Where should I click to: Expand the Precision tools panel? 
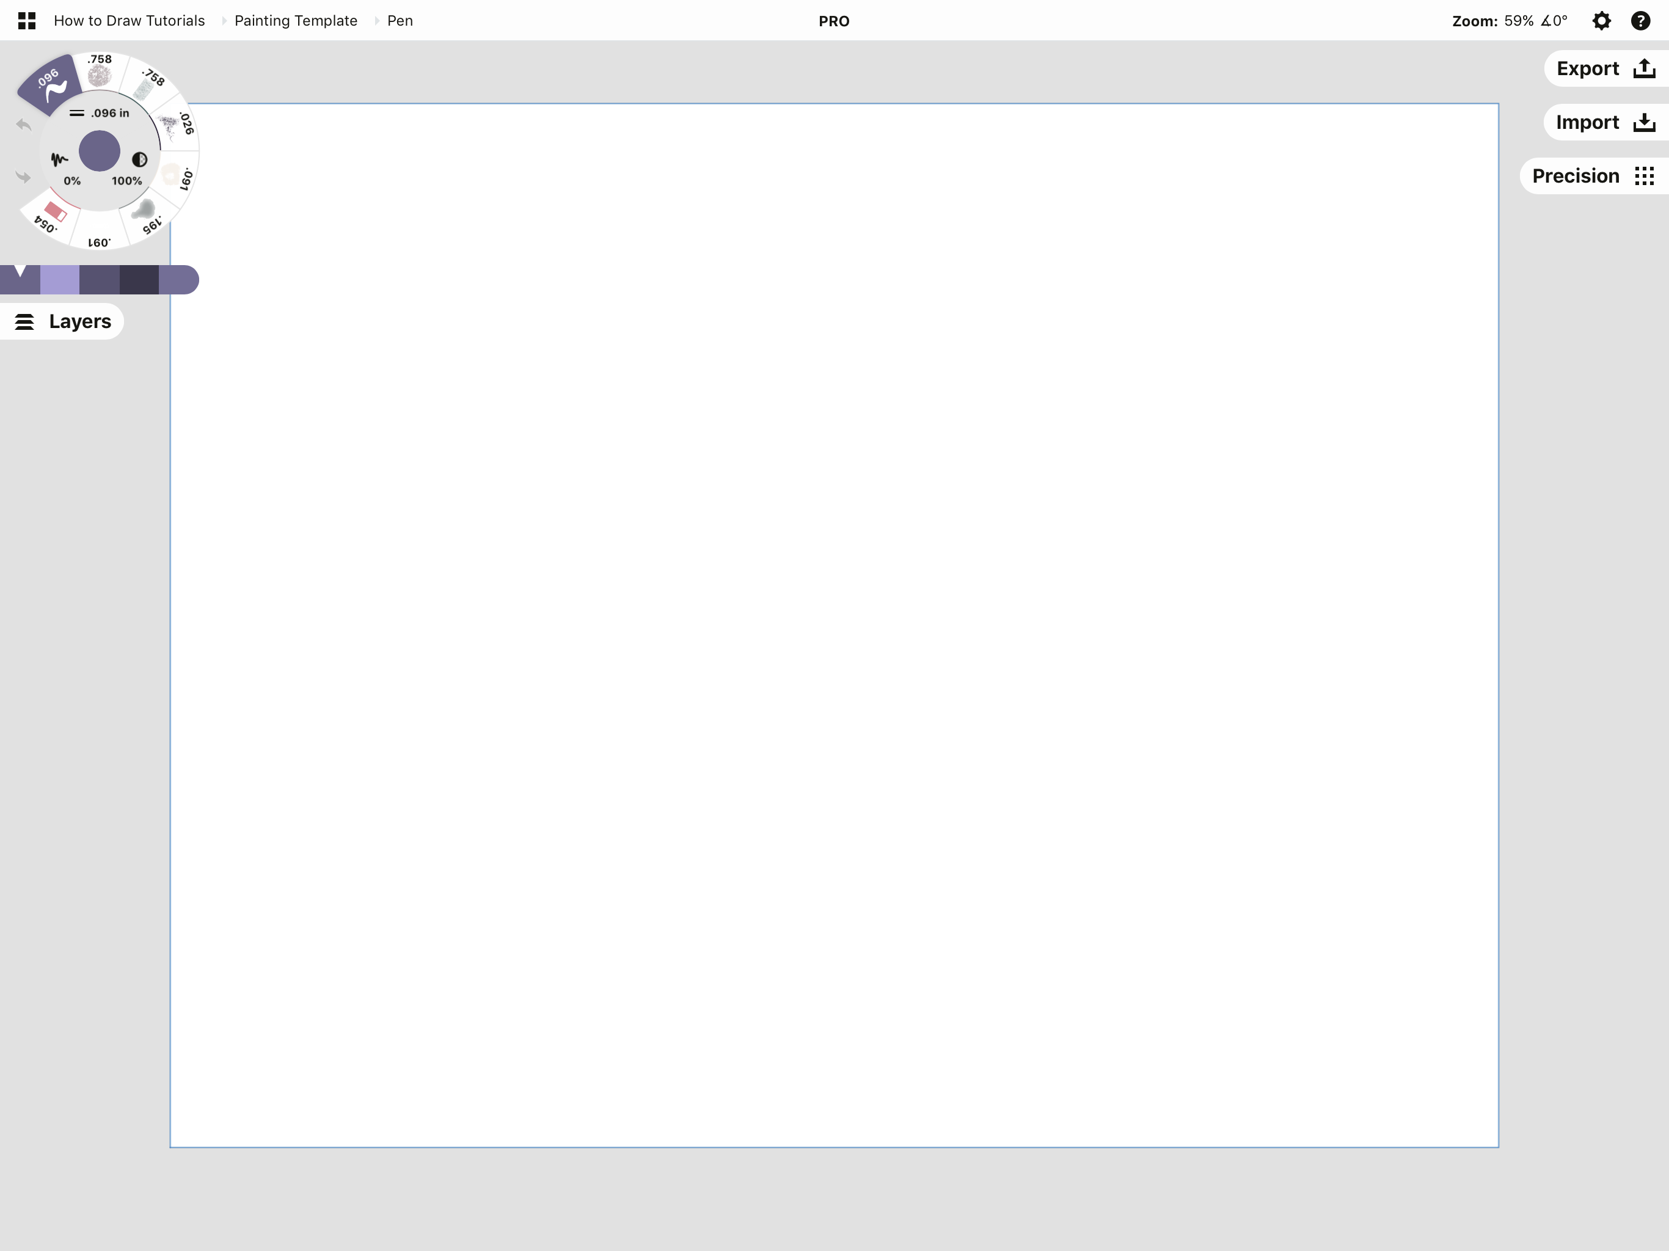(1592, 176)
